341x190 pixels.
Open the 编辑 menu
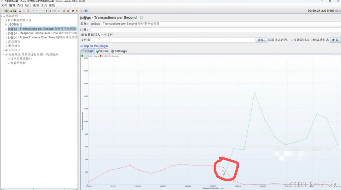(x=12, y=5)
